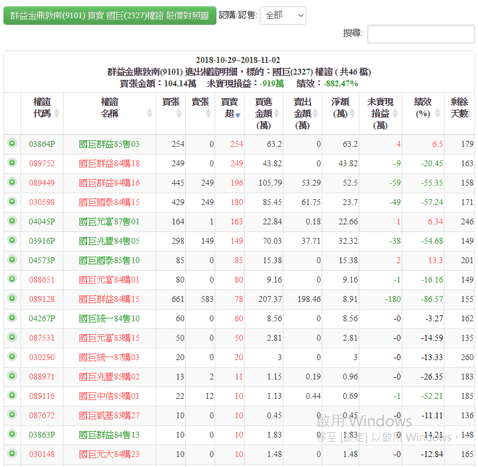Image resolution: width=478 pixels, height=467 pixels.
Task: Sort by 未實現損益 column header
Action: [380, 113]
